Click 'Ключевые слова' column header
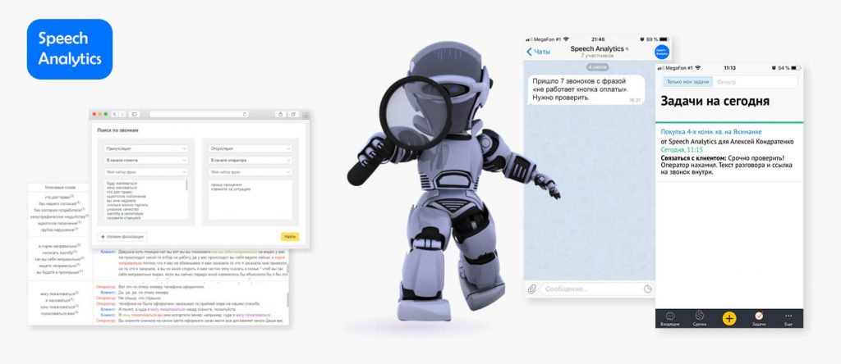This screenshot has width=841, height=364. pos(60,188)
